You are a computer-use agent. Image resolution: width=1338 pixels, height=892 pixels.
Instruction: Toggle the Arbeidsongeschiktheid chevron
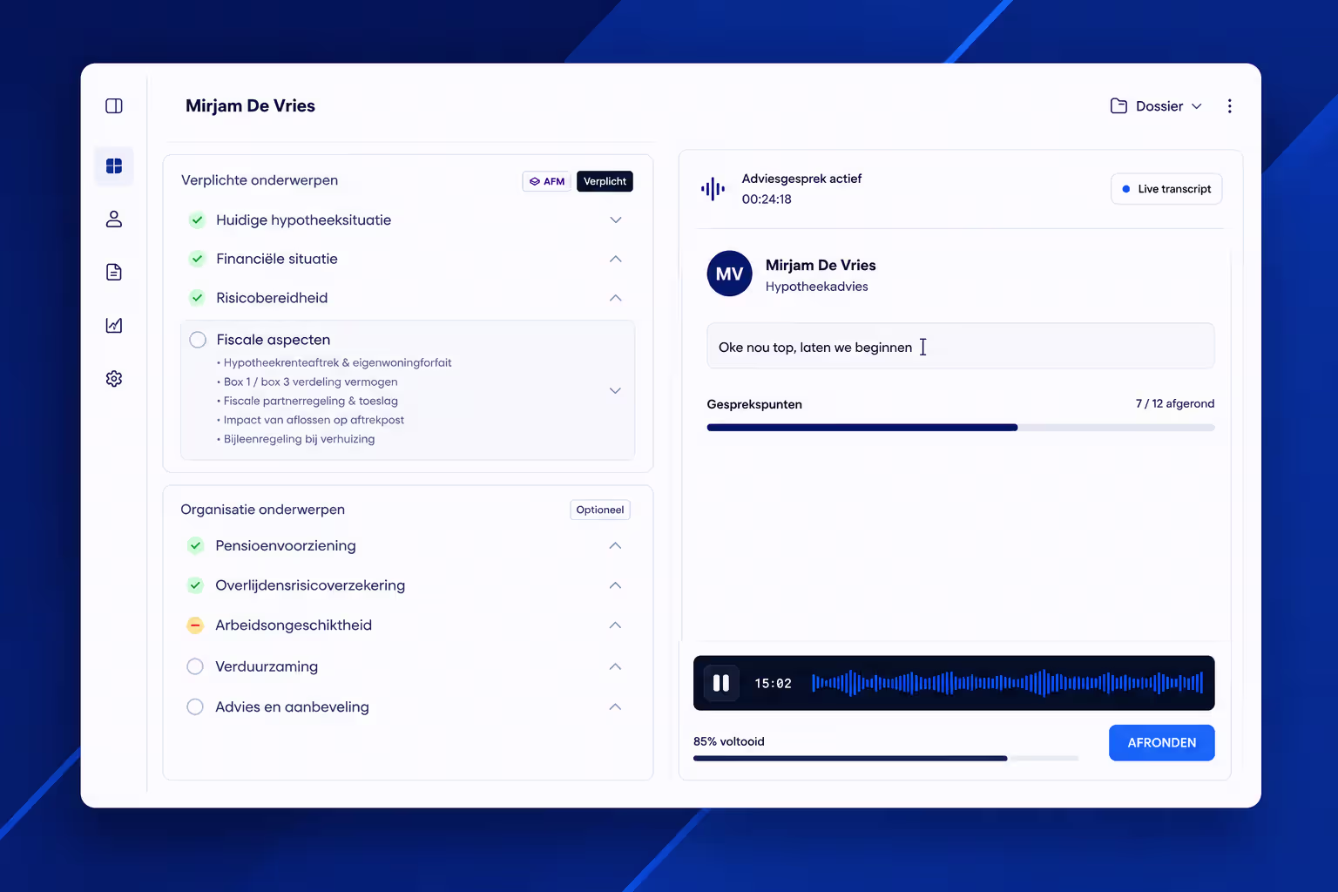tap(616, 625)
